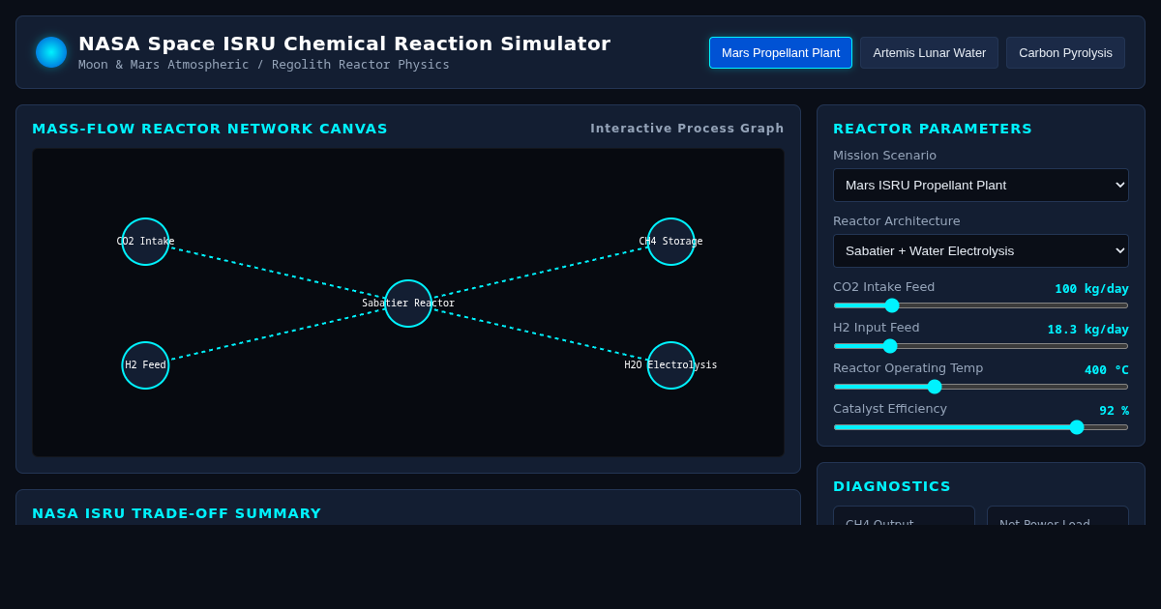Select the CO2 Intake node
Screen dimensions: 1161x609
coord(145,242)
